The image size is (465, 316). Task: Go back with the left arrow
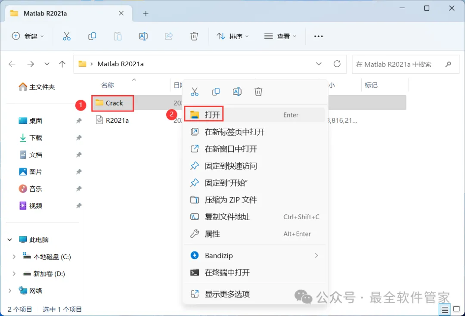tap(12, 64)
